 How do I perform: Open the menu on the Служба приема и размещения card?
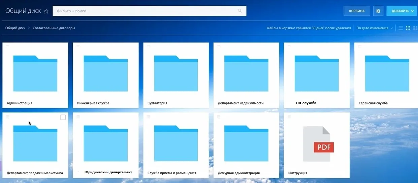click(x=149, y=117)
